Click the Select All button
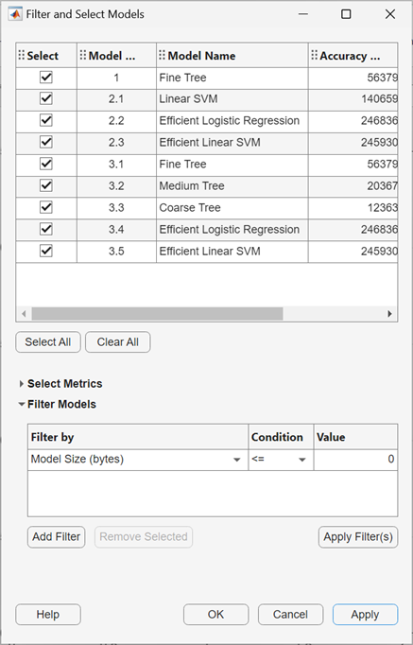 click(48, 342)
